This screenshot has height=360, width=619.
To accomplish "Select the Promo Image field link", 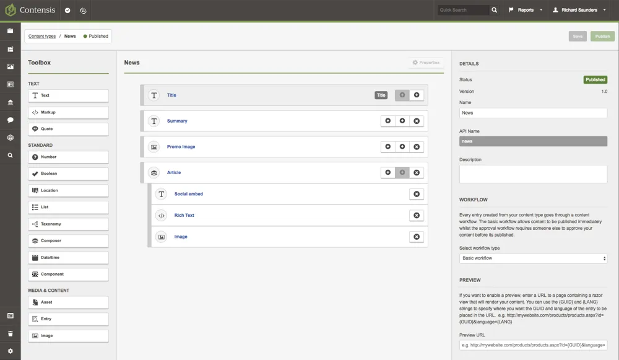I will 181,147.
